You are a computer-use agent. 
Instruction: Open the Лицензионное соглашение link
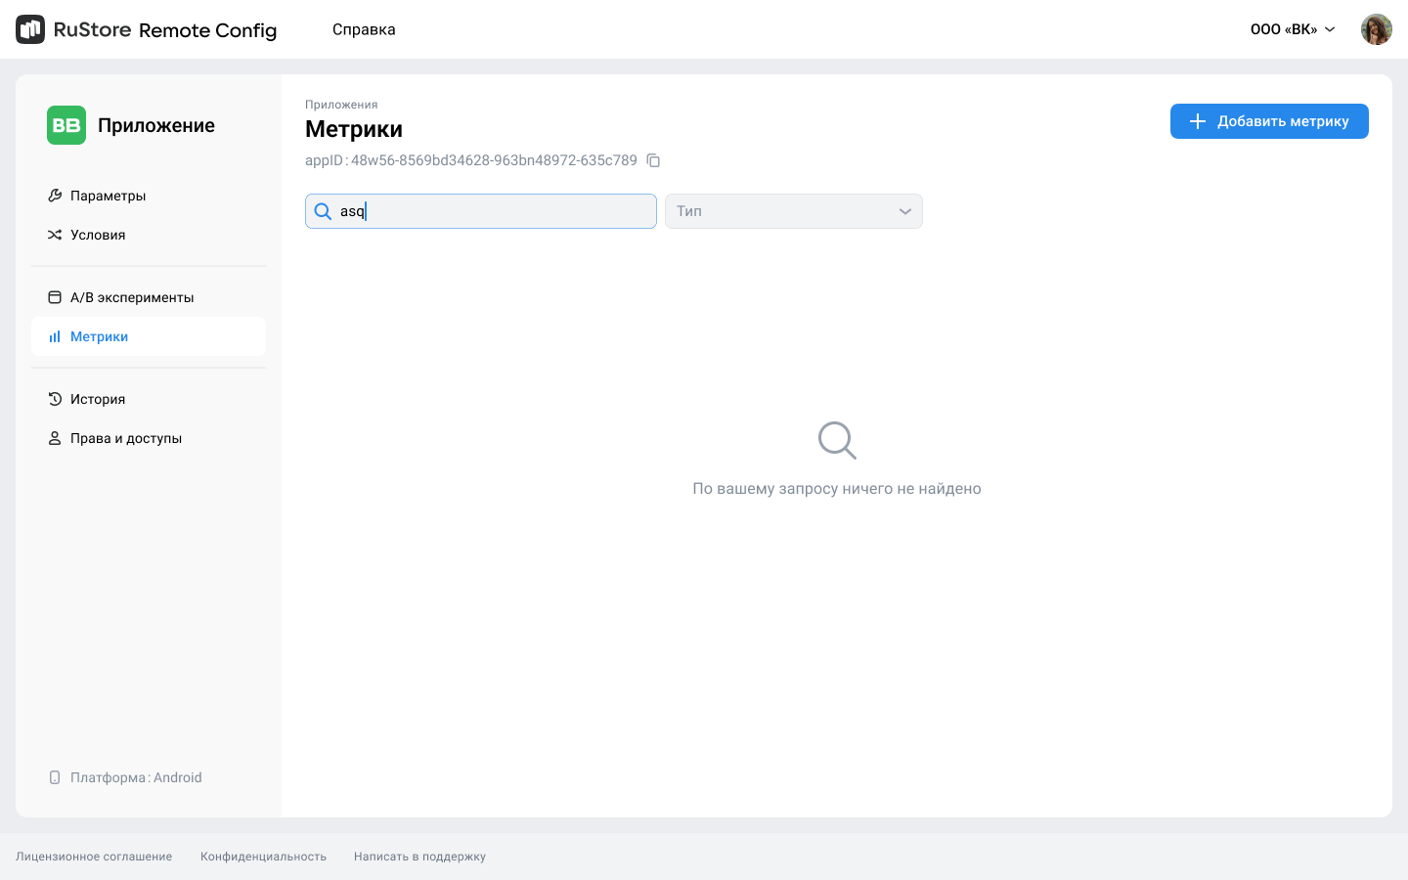pyautogui.click(x=94, y=857)
